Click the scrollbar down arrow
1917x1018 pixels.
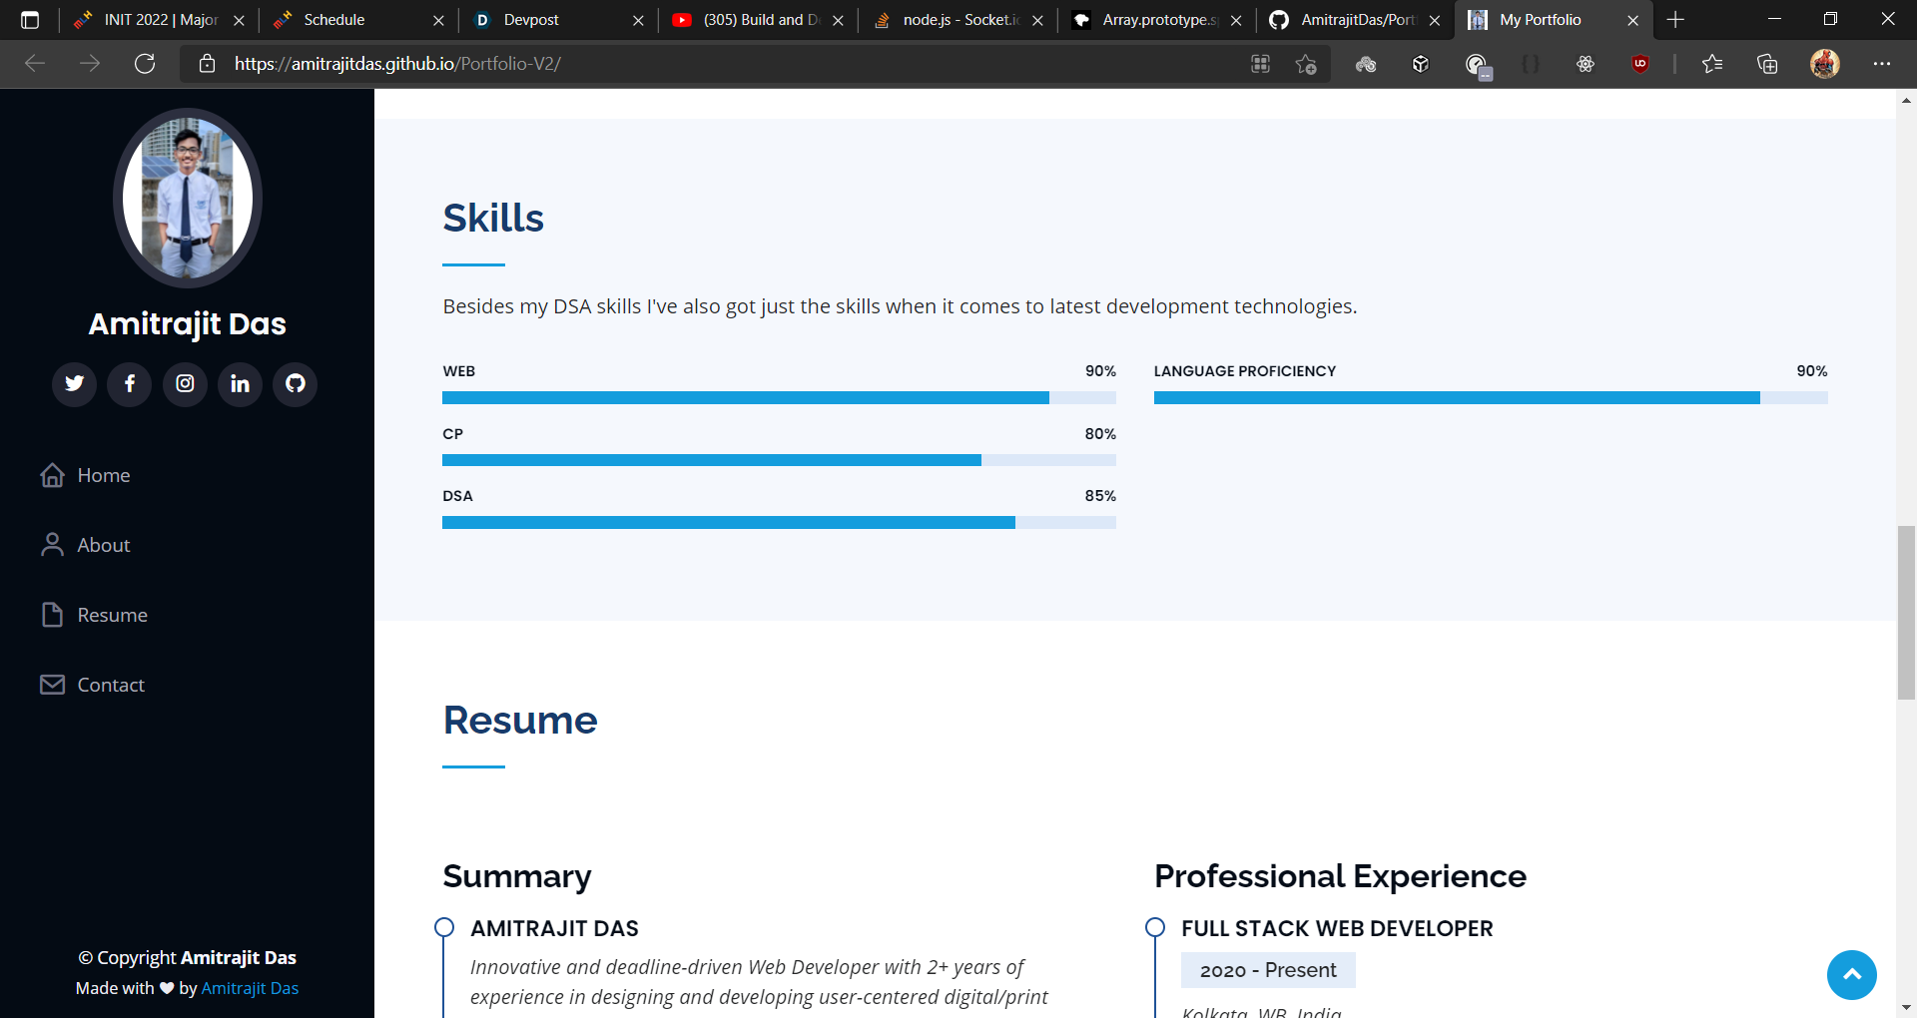(1906, 1008)
